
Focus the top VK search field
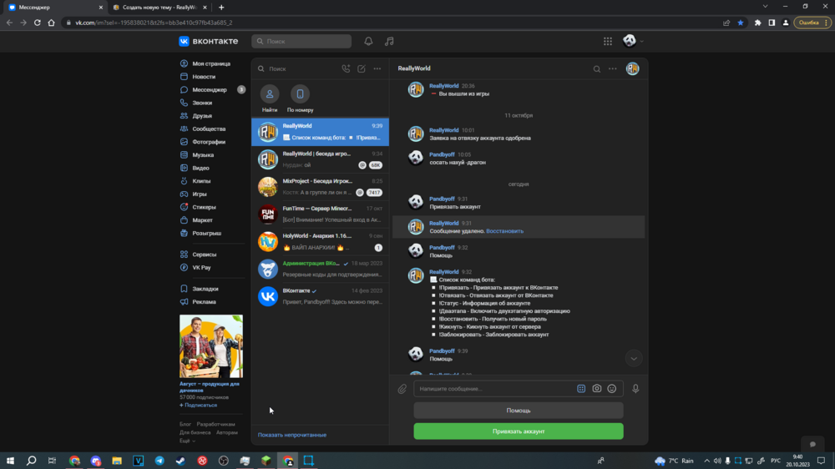[x=301, y=41]
